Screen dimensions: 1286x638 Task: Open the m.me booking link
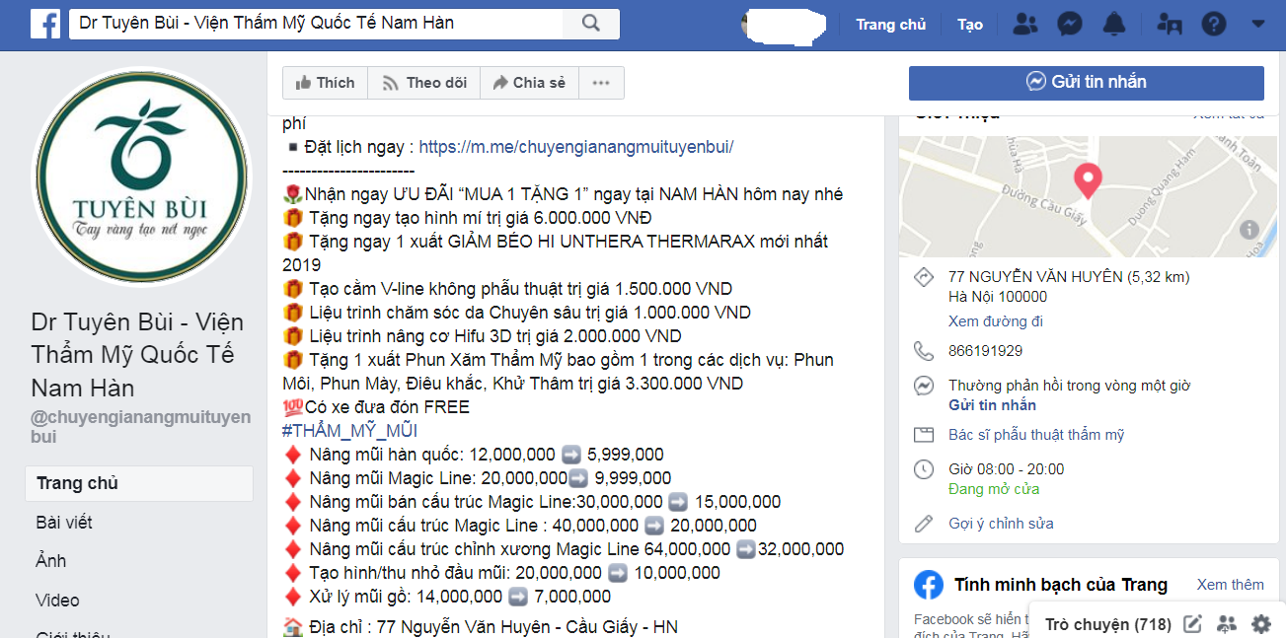575,147
